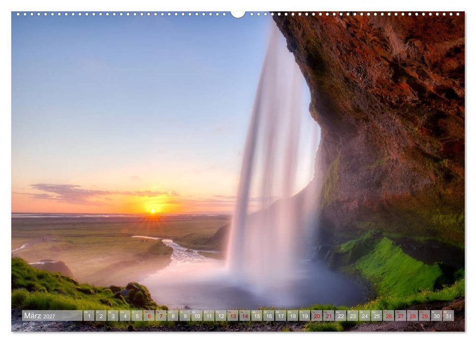The image size is (476, 343).
Task: Select day 15 in the calendar strip
Action: [256, 316]
